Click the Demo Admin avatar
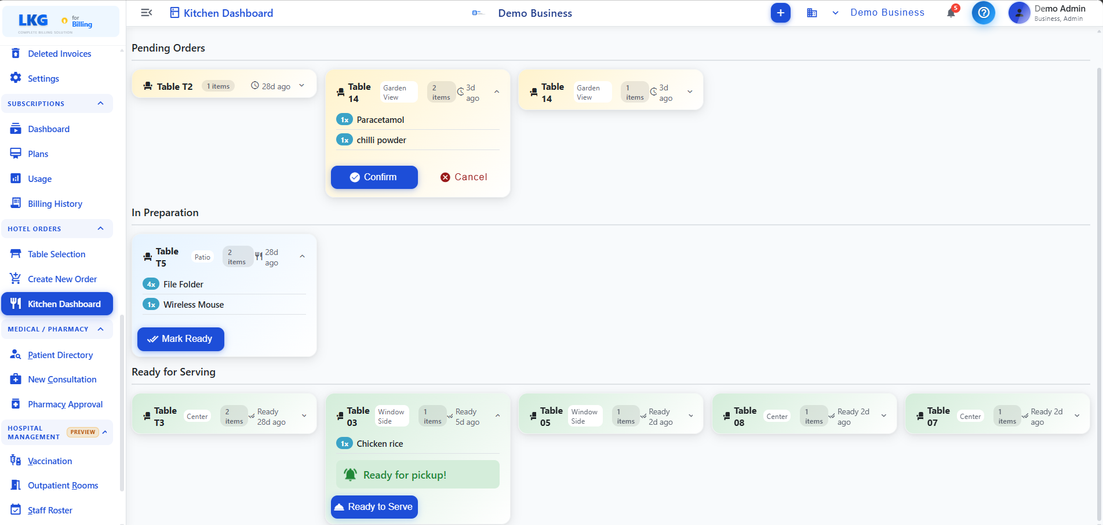 point(1019,13)
